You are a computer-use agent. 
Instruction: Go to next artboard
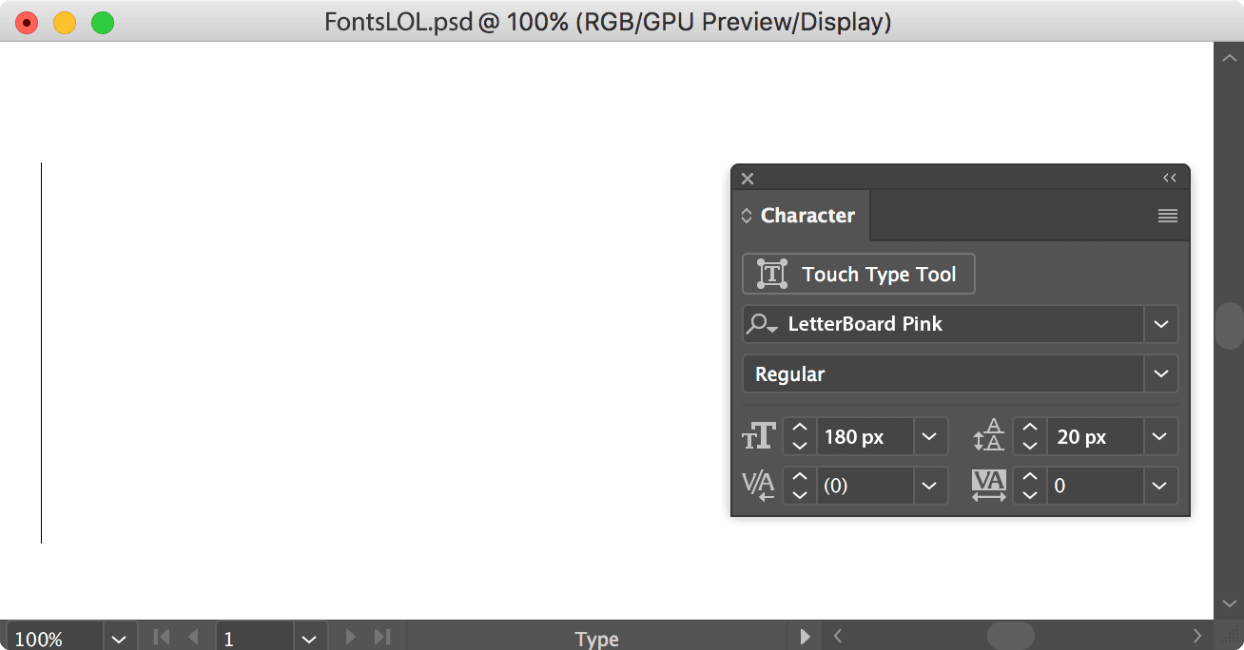[350, 637]
